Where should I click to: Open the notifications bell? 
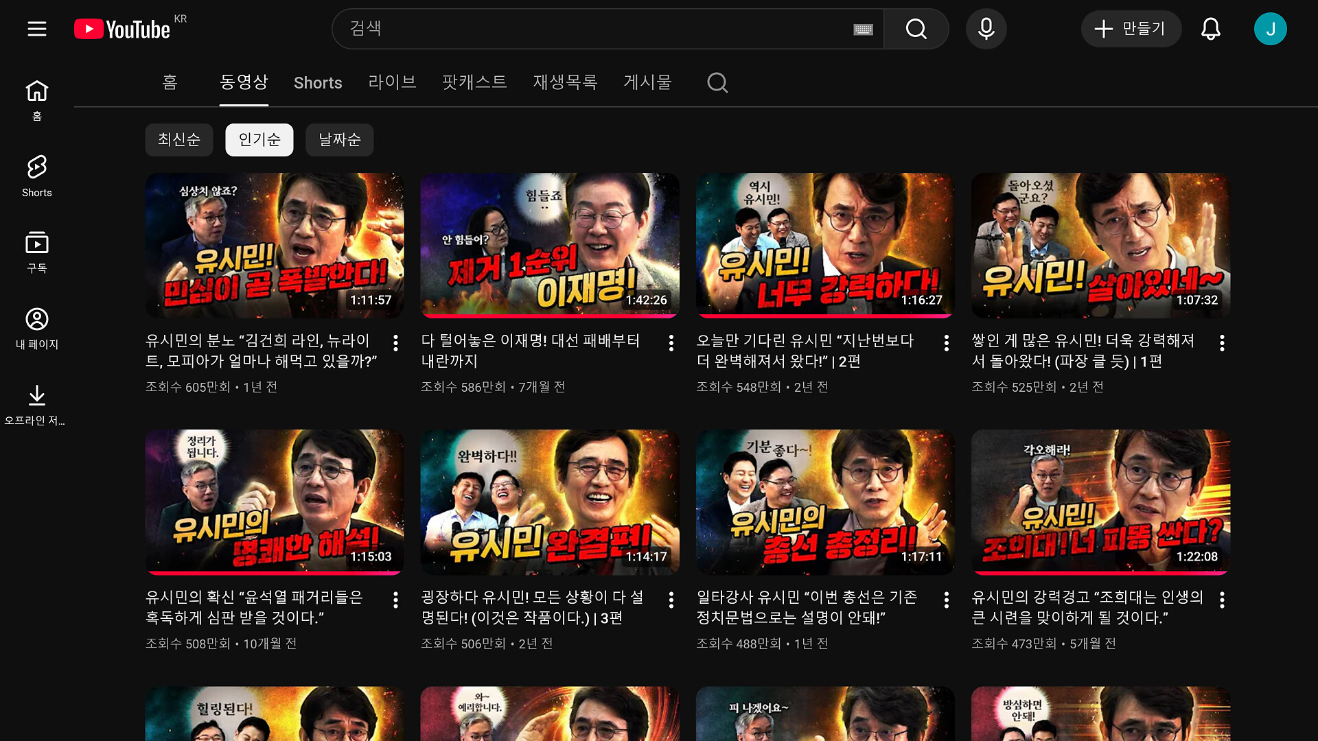click(1210, 29)
